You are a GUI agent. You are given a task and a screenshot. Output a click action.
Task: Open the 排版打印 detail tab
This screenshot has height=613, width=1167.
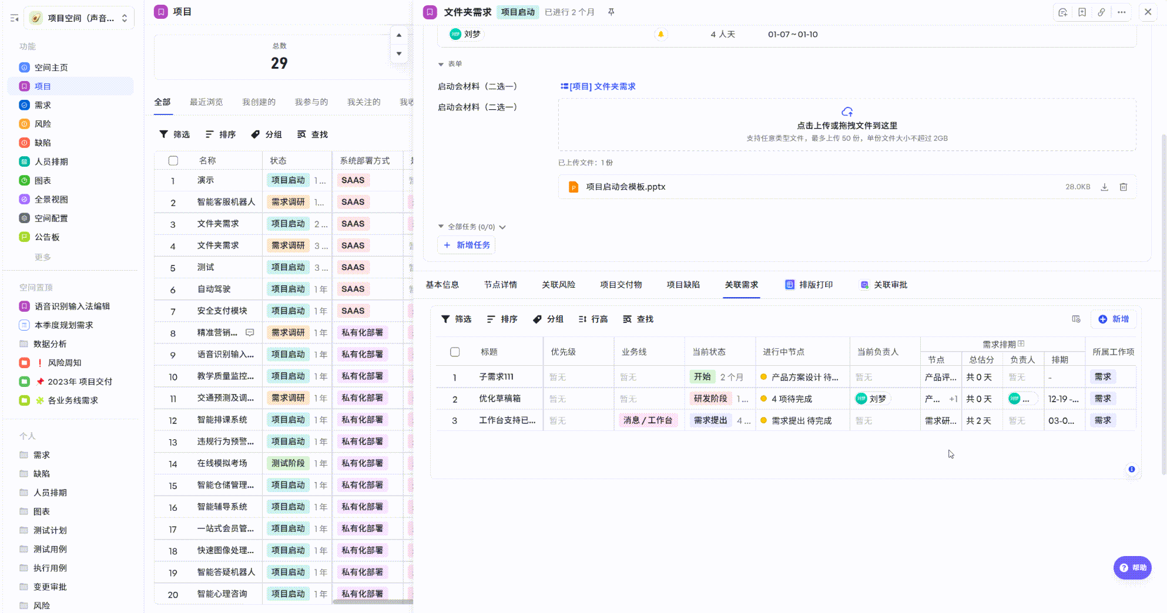coord(809,285)
